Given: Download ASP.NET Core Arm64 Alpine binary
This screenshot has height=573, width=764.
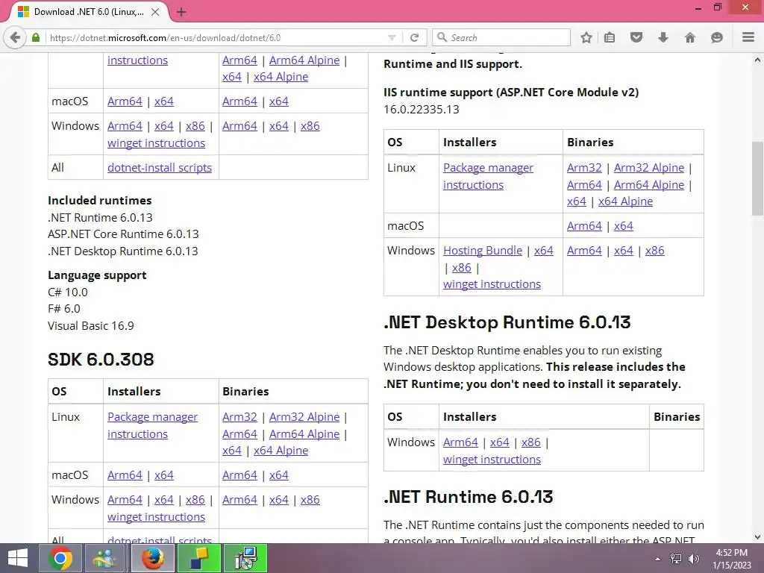Looking at the screenshot, I should pyautogui.click(x=648, y=185).
